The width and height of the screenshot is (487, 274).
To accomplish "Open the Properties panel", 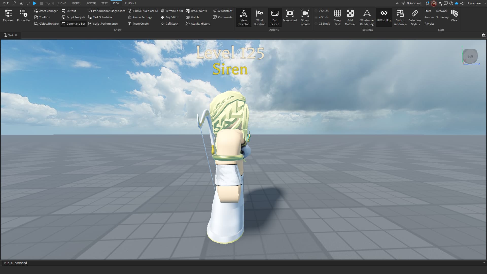I will (24, 16).
